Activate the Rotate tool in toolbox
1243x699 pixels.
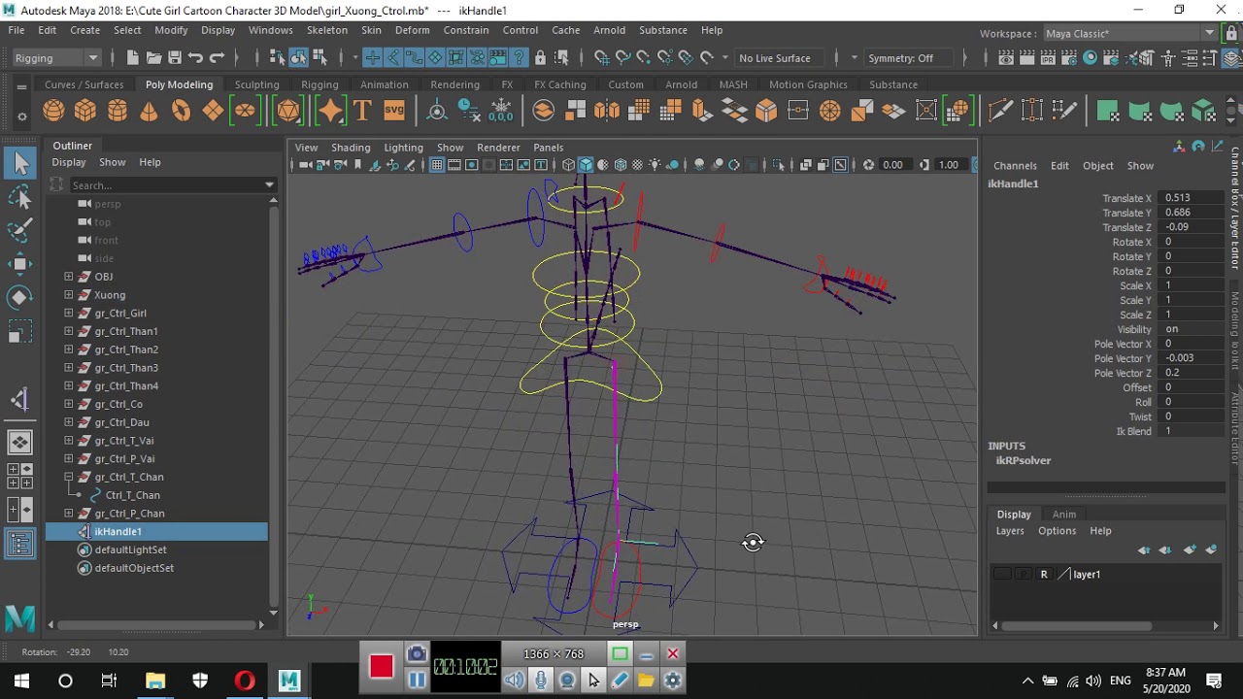coord(20,297)
